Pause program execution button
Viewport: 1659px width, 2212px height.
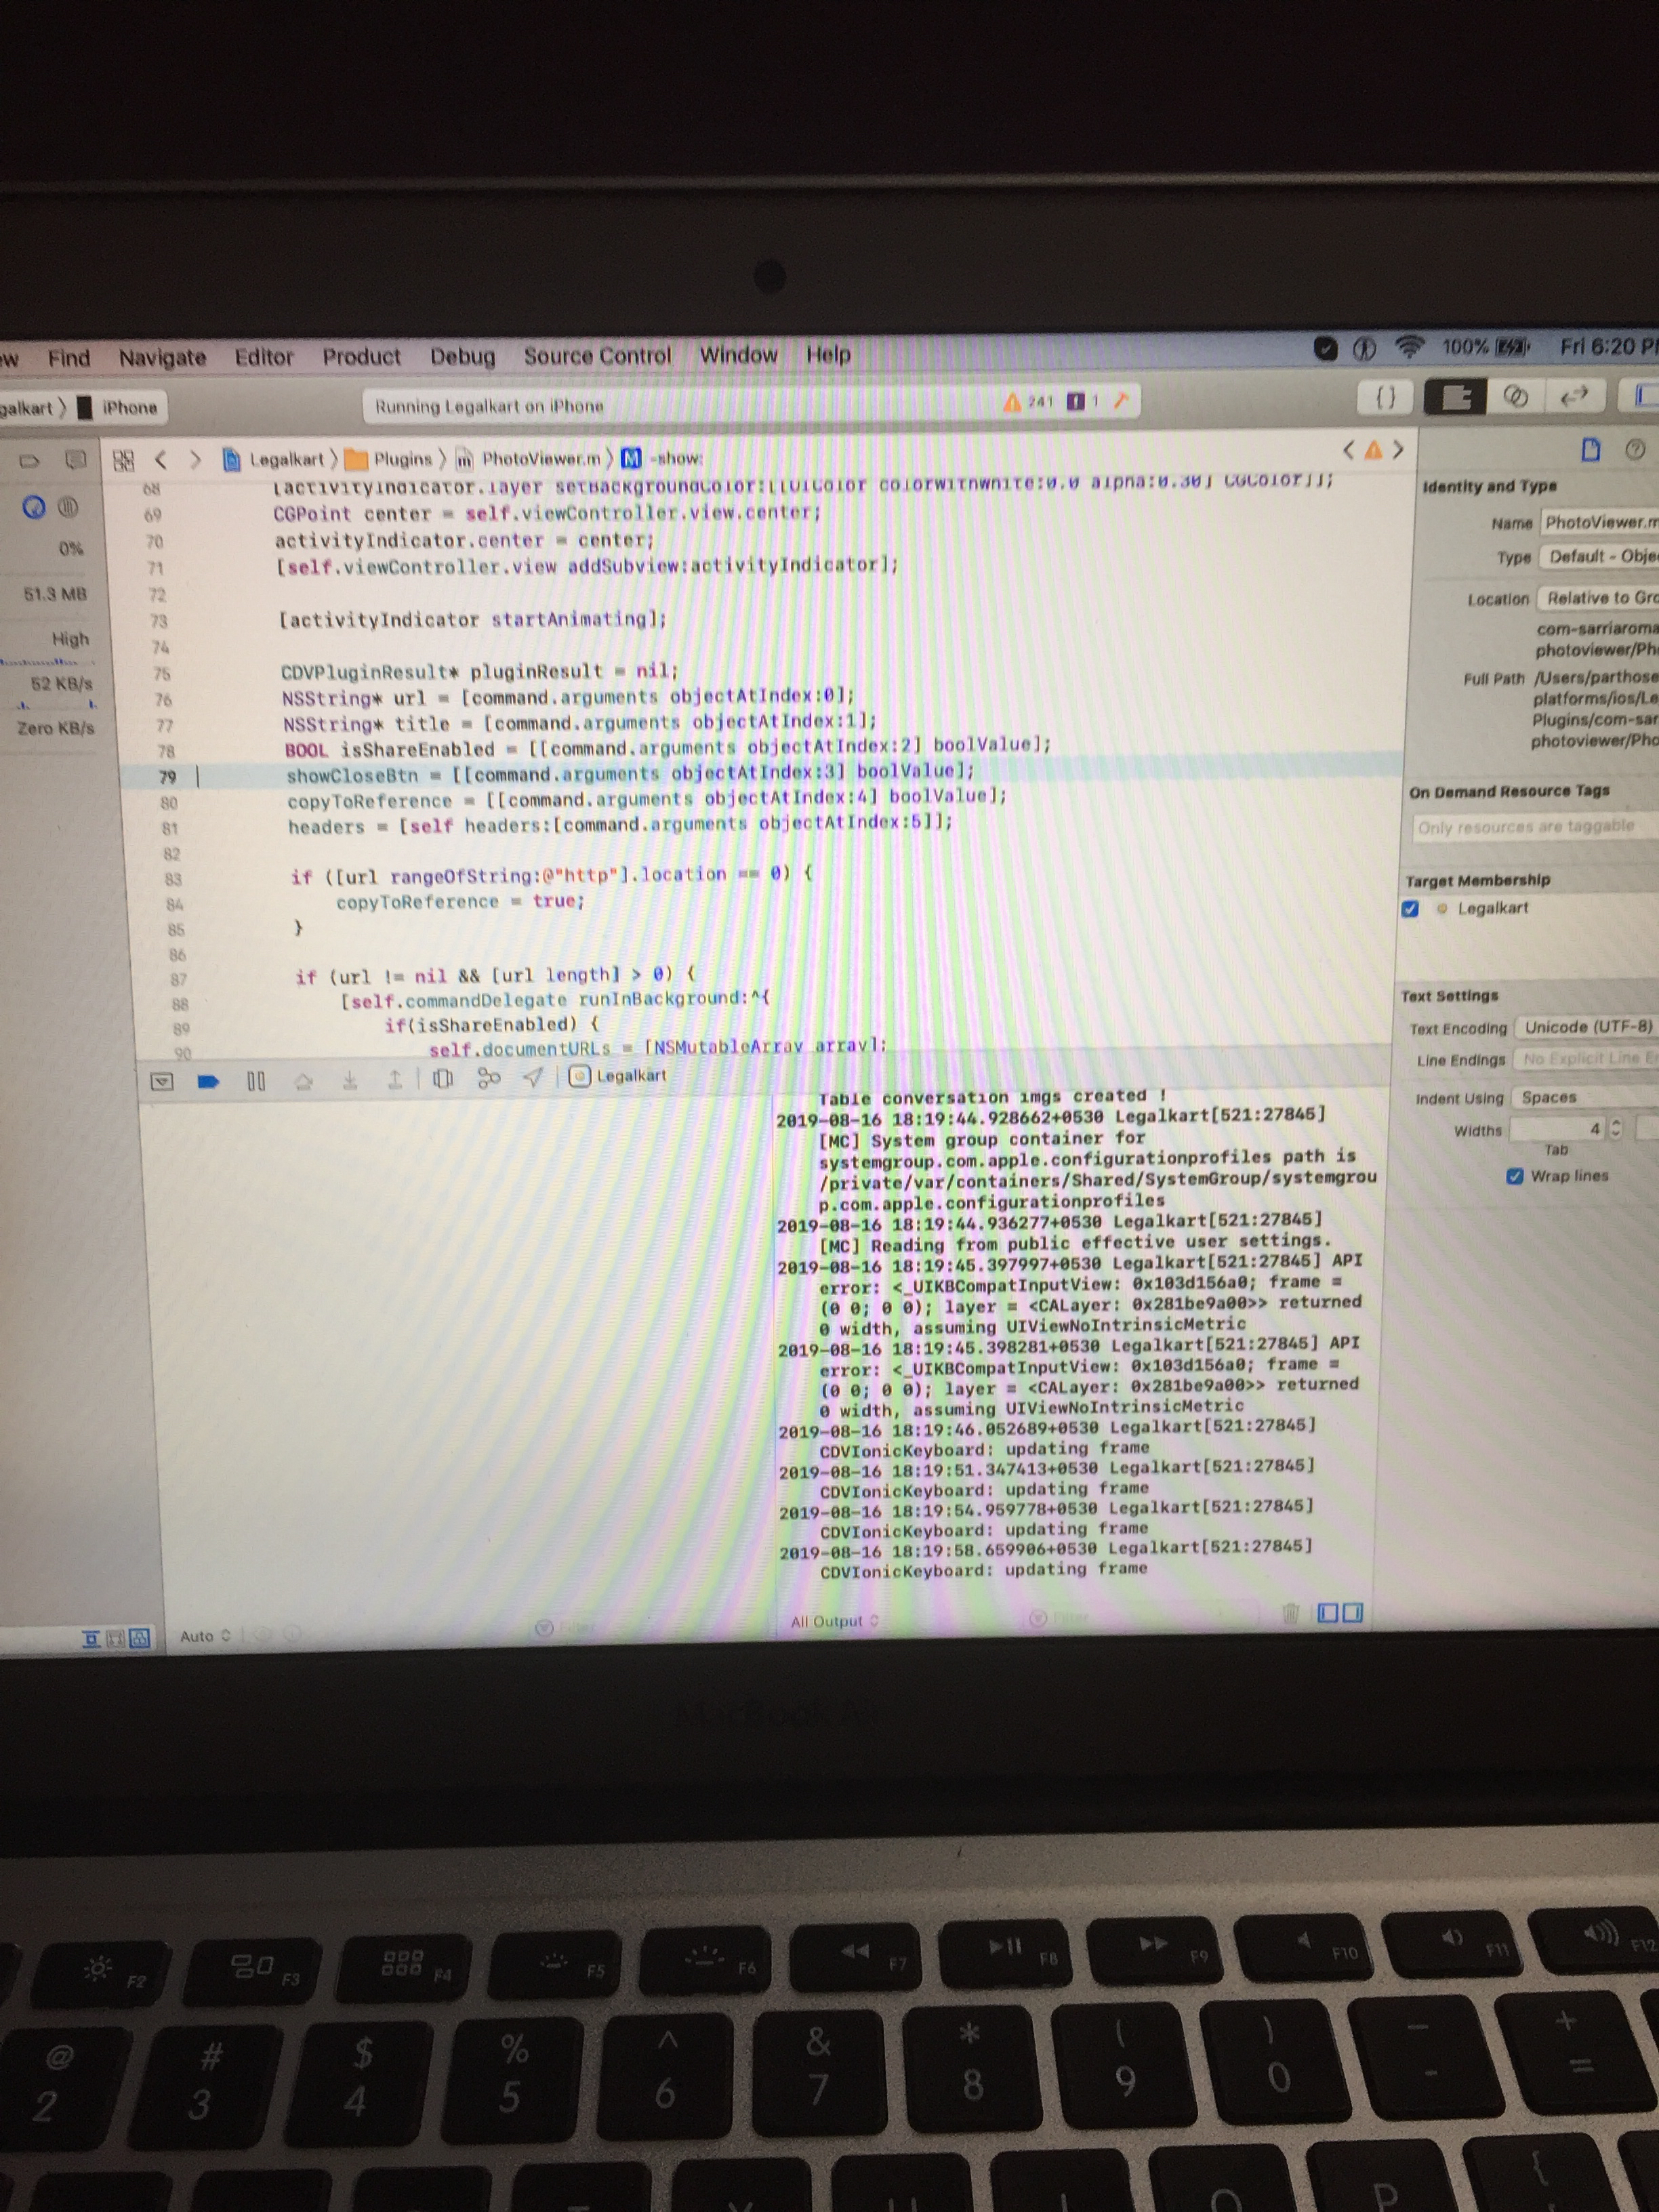pyautogui.click(x=256, y=1081)
